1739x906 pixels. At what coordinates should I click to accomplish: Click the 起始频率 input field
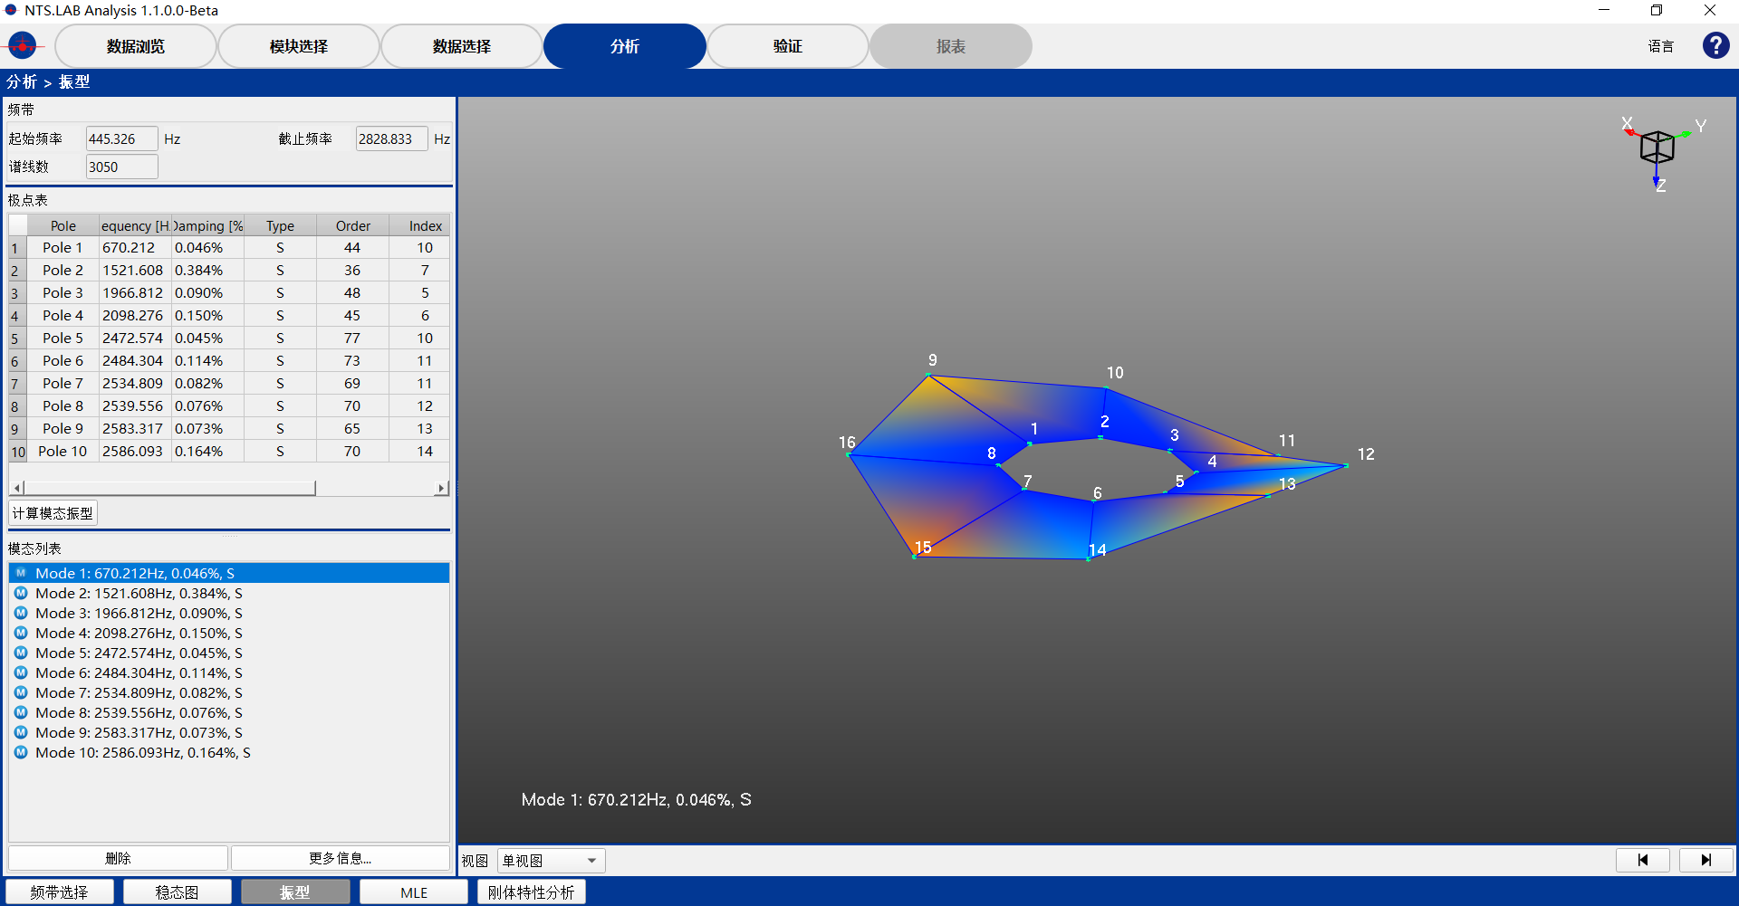[x=121, y=139]
